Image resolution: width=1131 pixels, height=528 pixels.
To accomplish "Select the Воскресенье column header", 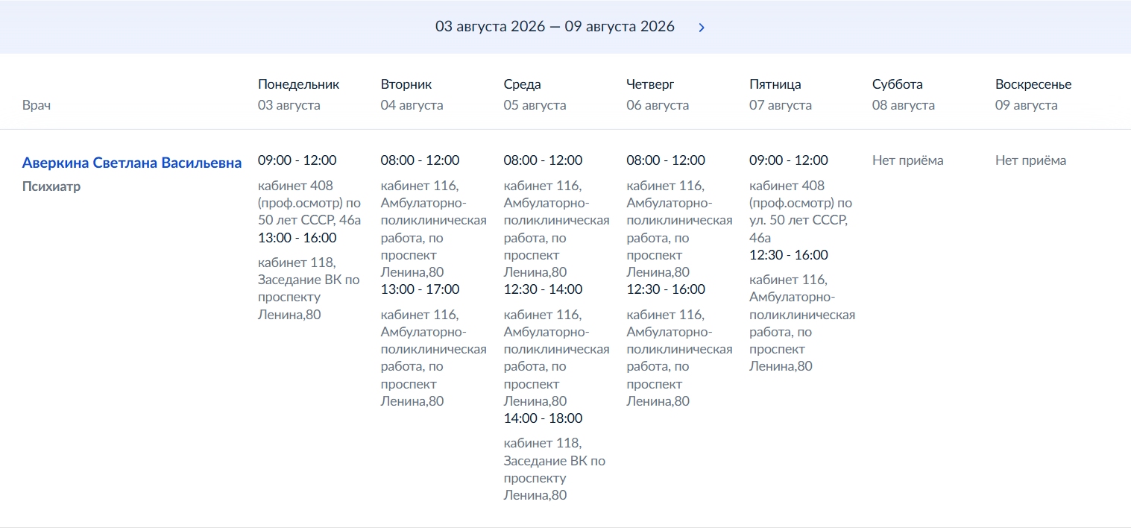I will [1033, 84].
